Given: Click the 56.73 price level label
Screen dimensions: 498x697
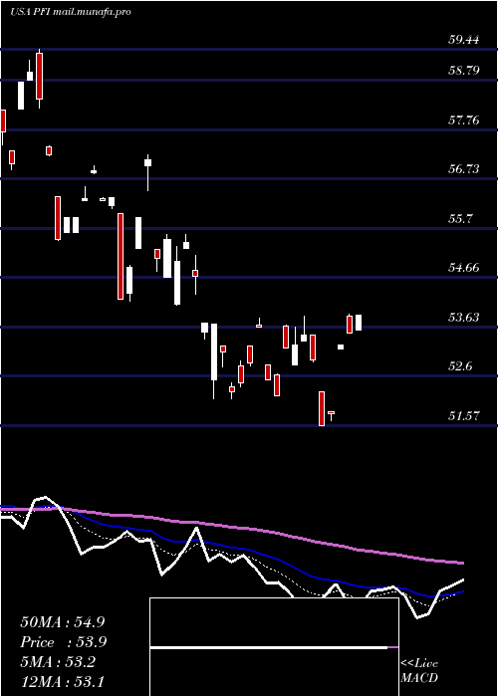Looking at the screenshot, I should [x=464, y=168].
